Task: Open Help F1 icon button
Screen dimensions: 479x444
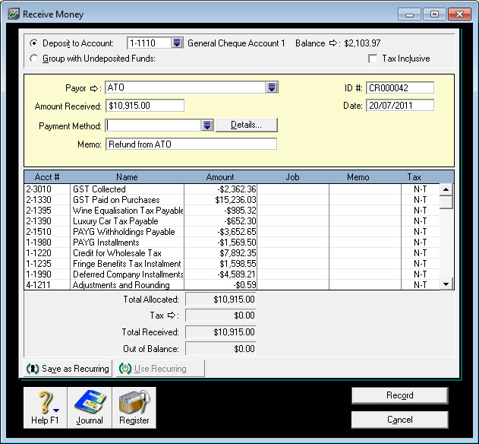Action: pyautogui.click(x=46, y=407)
